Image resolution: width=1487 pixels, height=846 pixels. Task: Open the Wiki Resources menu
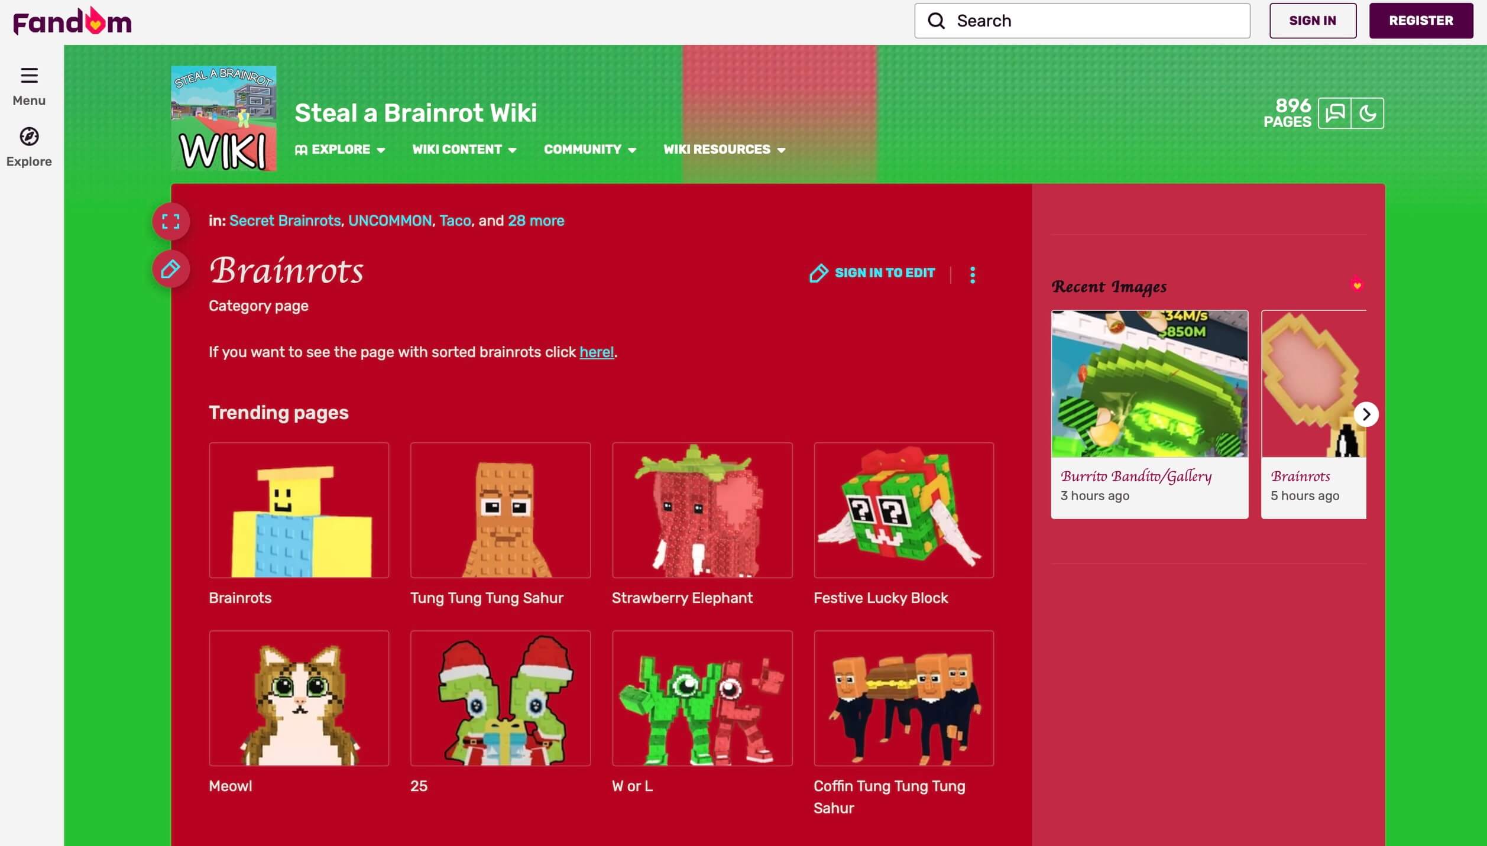click(724, 150)
